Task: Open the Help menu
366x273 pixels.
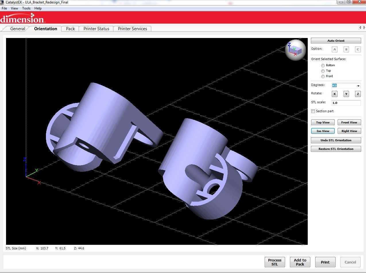Action: coord(38,8)
